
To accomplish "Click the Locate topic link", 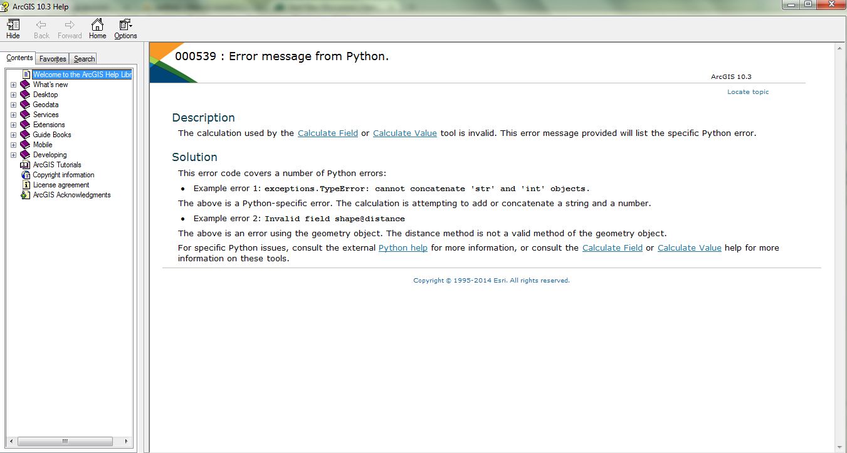I will point(748,92).
